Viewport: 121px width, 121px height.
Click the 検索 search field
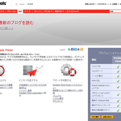coord(115,11)
